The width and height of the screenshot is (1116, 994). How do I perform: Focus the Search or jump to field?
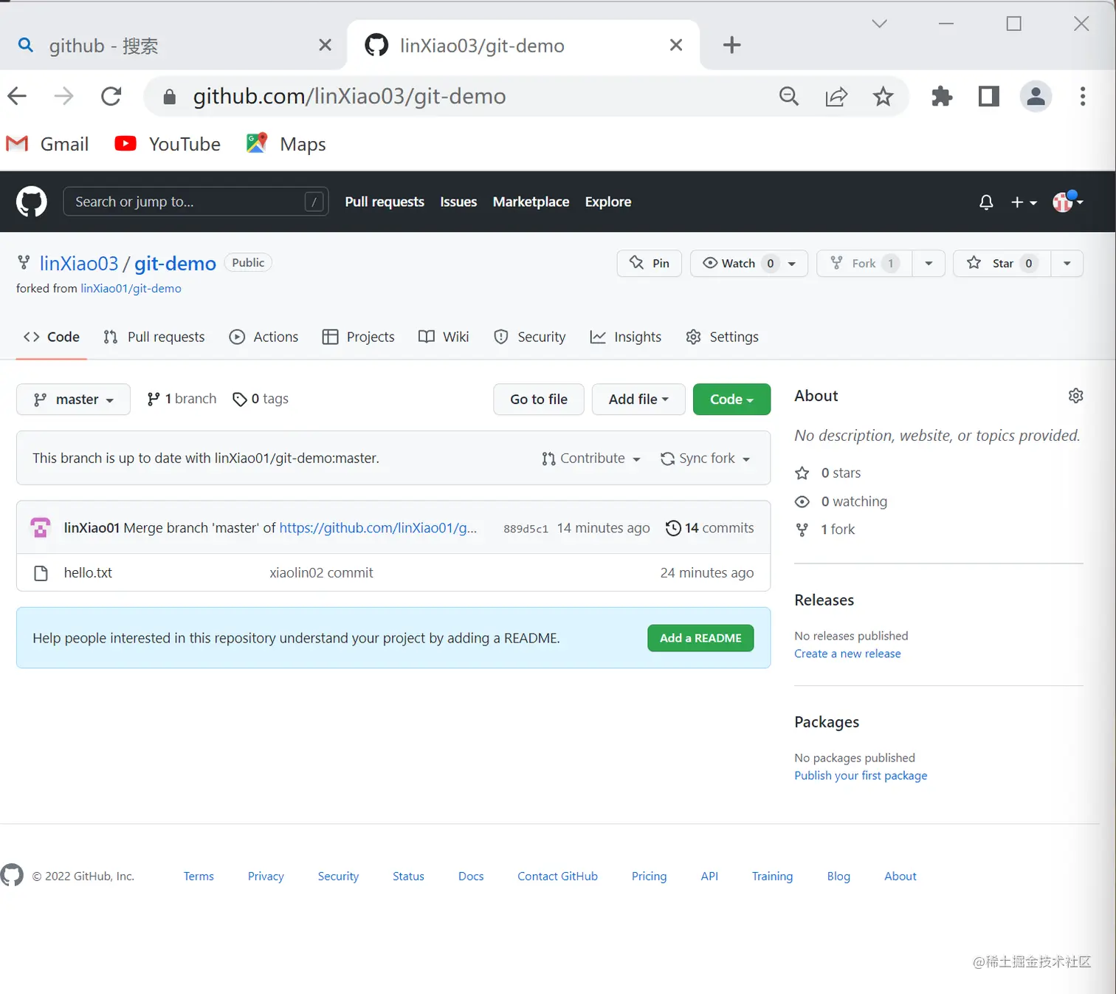pyautogui.click(x=196, y=202)
